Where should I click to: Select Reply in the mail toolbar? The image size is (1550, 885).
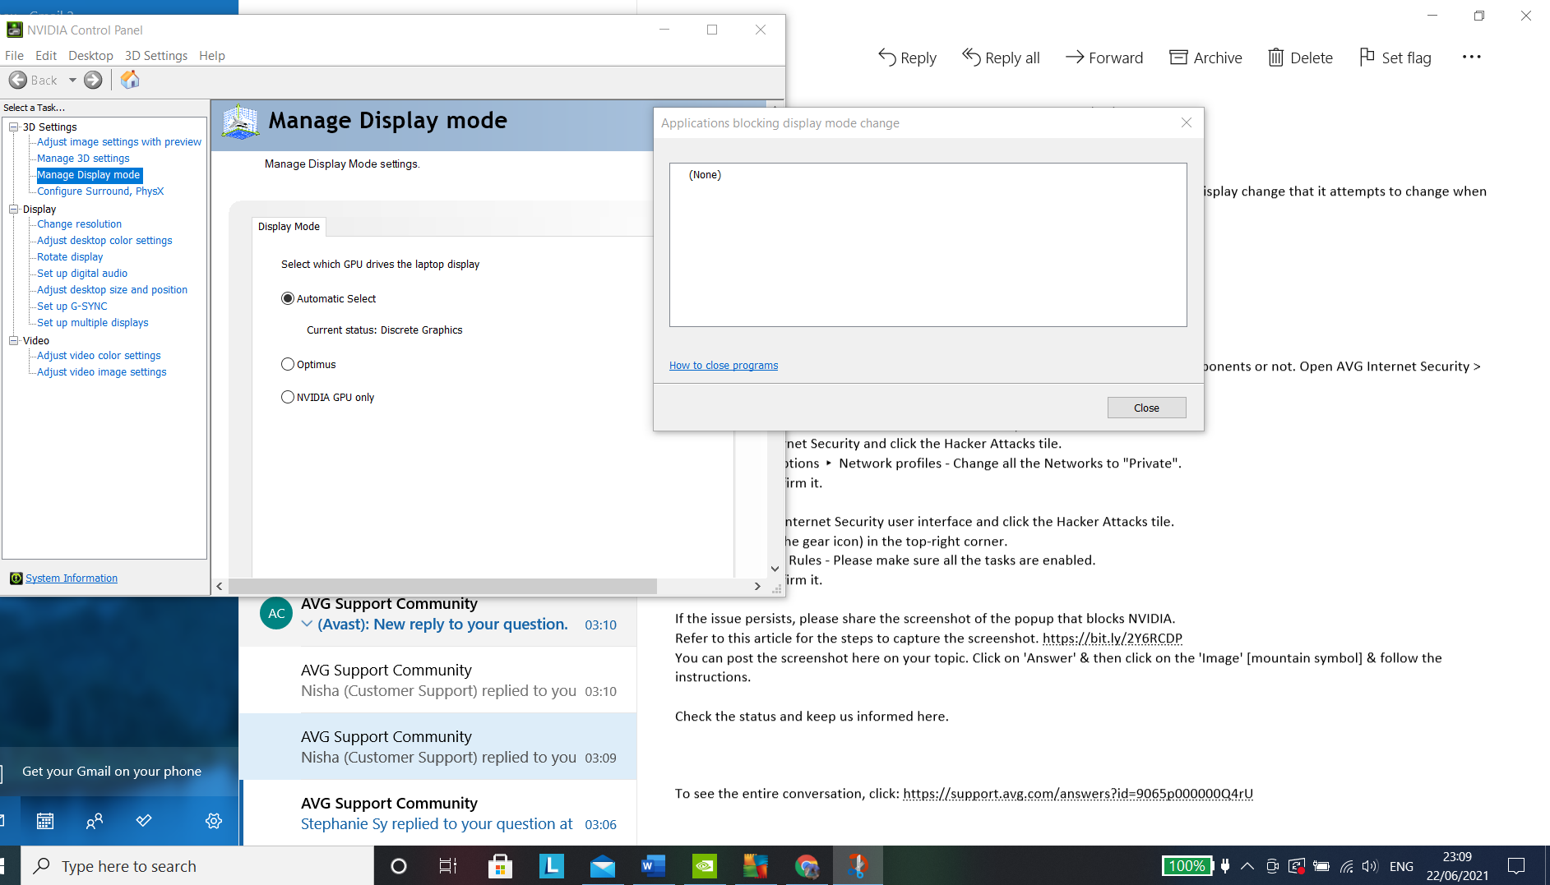click(906, 58)
